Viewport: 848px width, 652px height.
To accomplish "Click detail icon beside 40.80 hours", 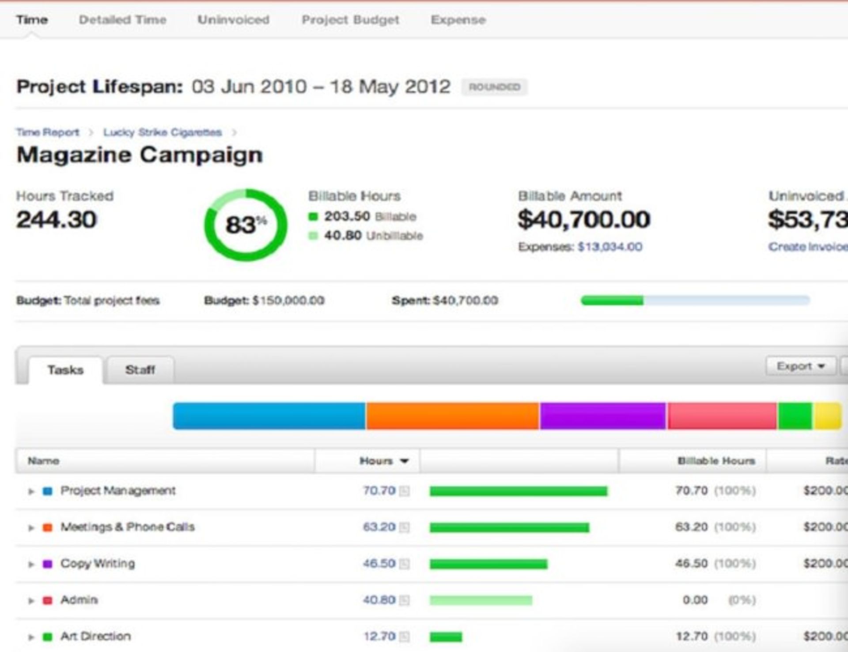I will click(404, 601).
